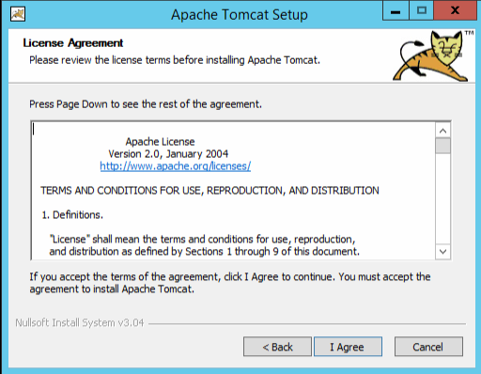Click inside the license text box
The image size is (481, 374).
tap(233, 191)
